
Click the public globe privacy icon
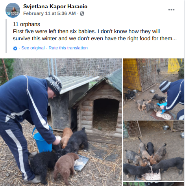click(82, 13)
